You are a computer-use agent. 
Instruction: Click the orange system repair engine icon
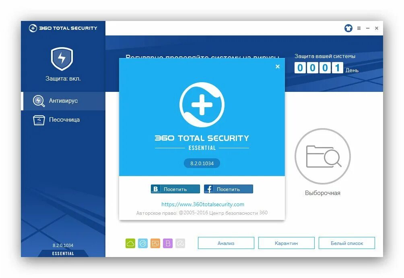[155, 243]
